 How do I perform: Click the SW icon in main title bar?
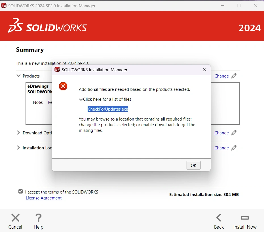click(x=4, y=6)
